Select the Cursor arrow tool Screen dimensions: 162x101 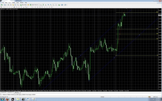[x=2, y=7]
